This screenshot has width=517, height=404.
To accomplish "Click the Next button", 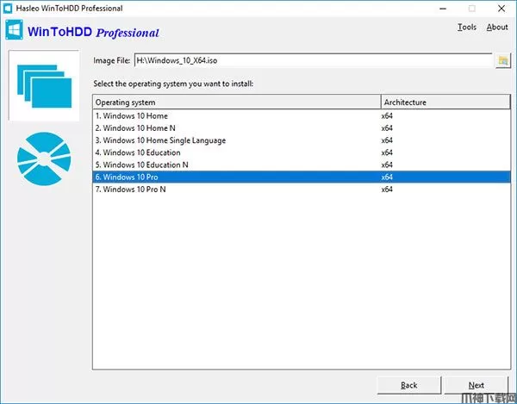I will pos(477,385).
